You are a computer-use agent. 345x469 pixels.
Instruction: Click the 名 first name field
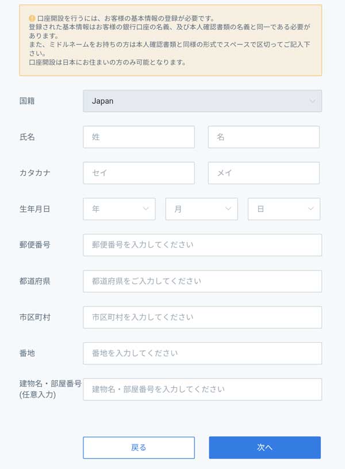pos(263,137)
